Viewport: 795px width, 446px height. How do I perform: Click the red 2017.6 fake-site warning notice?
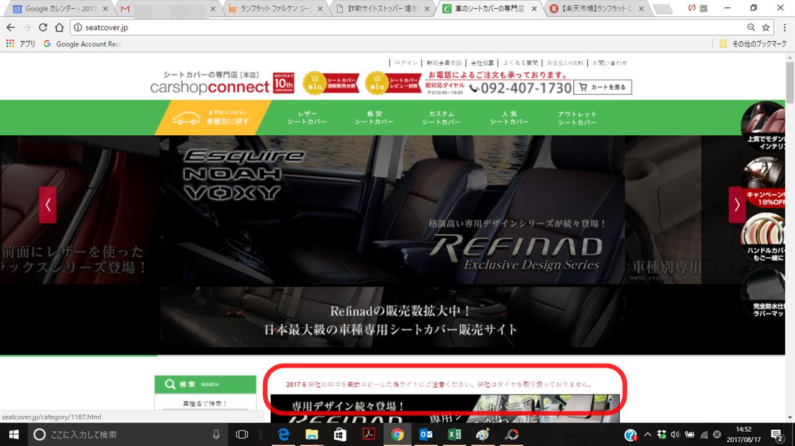(x=439, y=385)
